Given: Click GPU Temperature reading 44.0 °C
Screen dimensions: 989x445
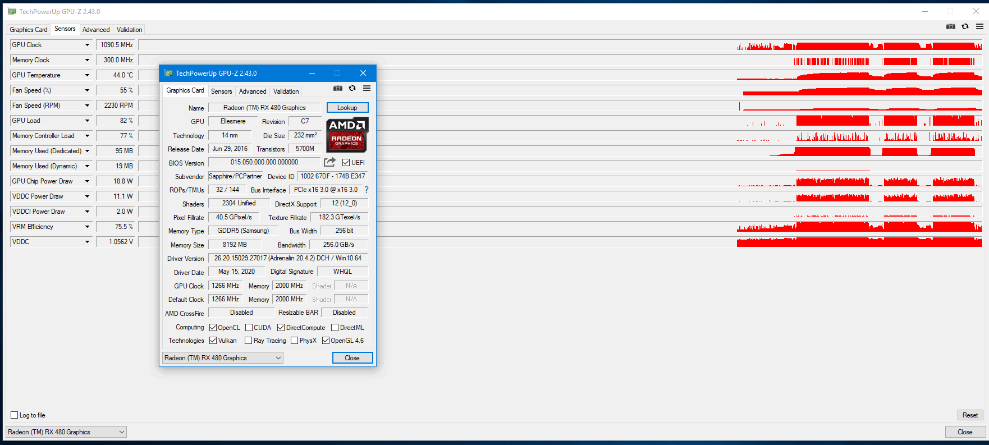Looking at the screenshot, I should (x=116, y=75).
